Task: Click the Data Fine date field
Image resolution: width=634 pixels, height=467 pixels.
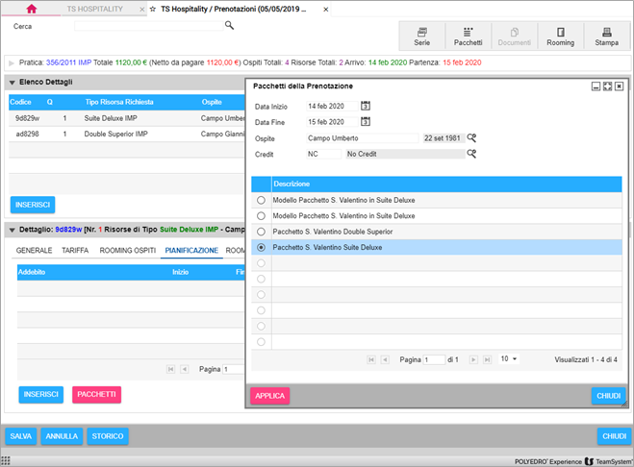Action: [x=332, y=122]
